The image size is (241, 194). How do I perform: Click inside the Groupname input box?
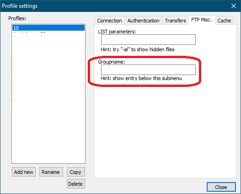point(148,70)
